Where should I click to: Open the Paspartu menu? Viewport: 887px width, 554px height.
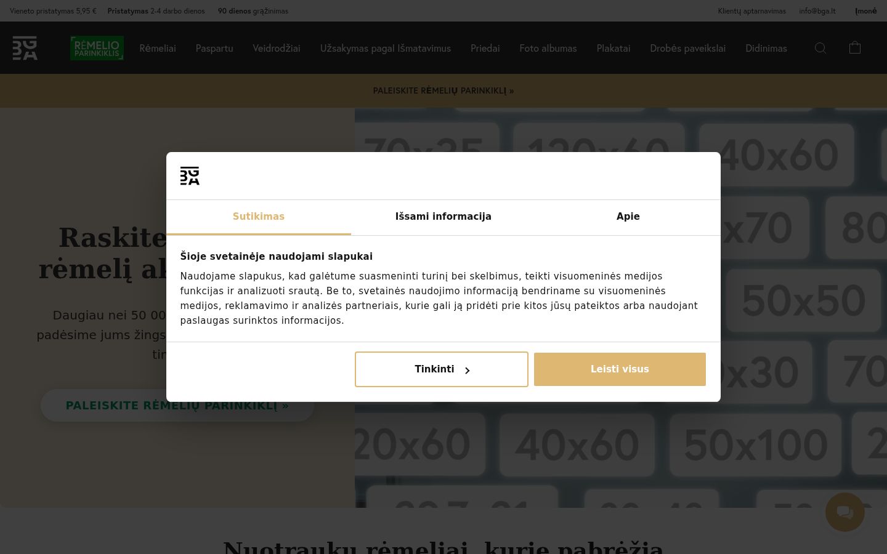214,48
